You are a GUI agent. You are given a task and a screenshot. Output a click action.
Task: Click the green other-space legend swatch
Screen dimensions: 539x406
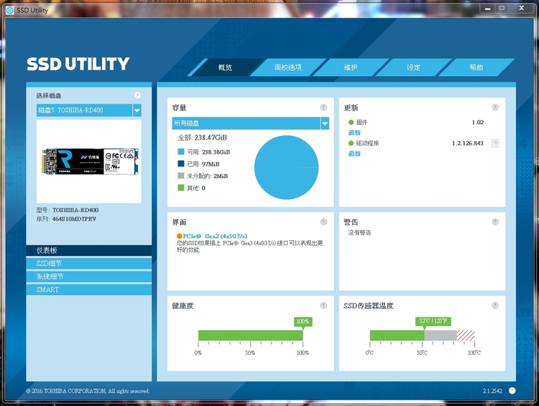pyautogui.click(x=181, y=188)
